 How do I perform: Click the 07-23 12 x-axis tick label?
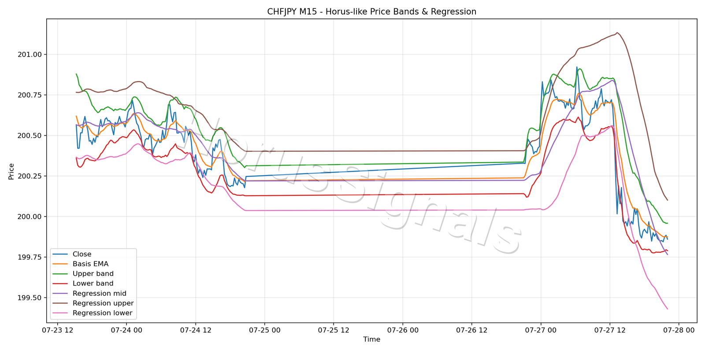[57, 330]
